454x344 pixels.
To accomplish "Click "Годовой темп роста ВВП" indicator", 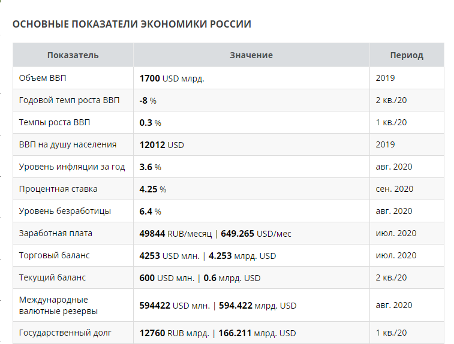I will 69,100.
